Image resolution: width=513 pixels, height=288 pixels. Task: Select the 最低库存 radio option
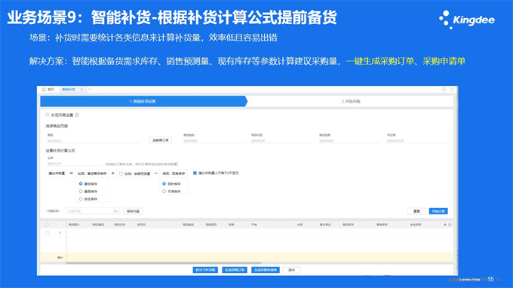[81, 184]
